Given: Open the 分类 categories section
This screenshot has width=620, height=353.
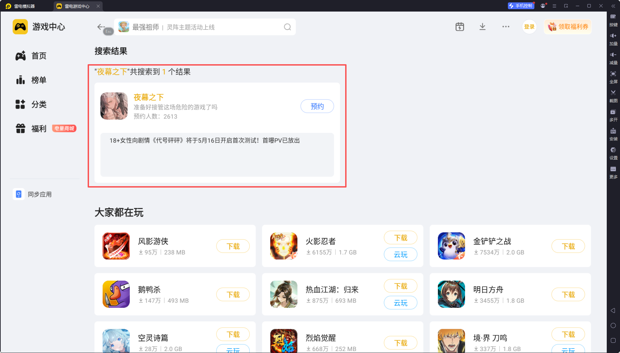Looking at the screenshot, I should click(x=31, y=104).
